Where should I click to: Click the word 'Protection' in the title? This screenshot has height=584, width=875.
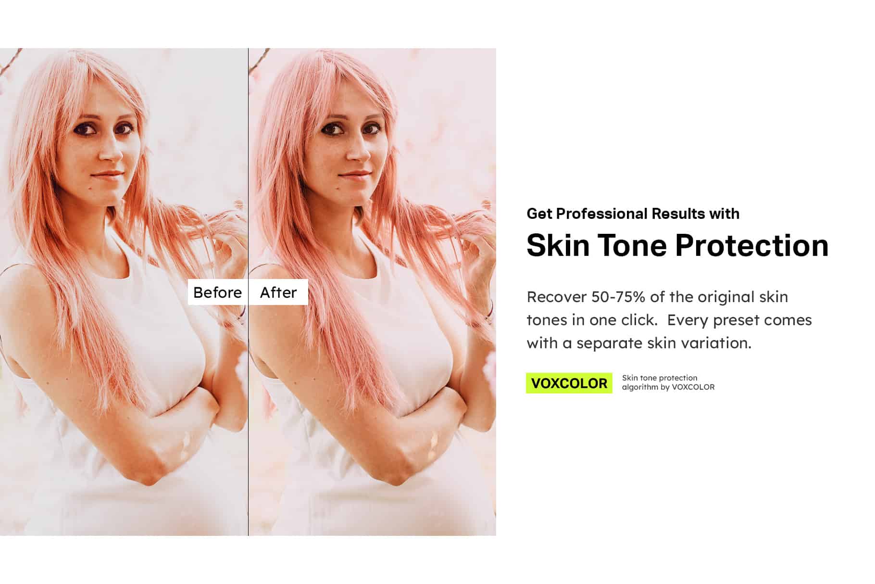(x=752, y=245)
